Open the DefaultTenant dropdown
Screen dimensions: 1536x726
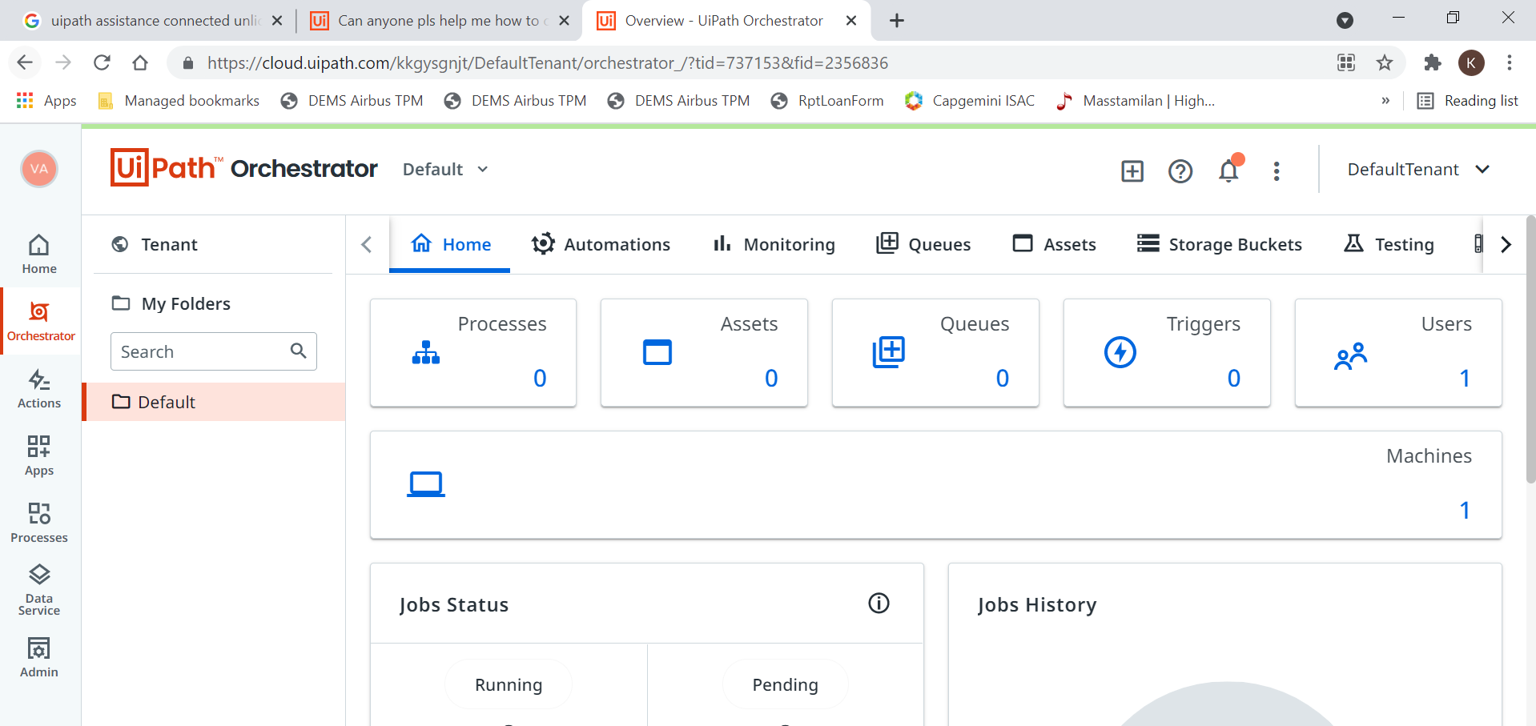click(1418, 169)
